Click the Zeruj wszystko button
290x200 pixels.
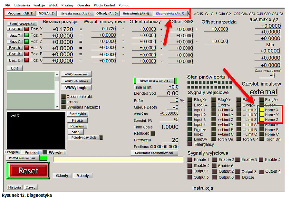pyautogui.click(x=22, y=24)
